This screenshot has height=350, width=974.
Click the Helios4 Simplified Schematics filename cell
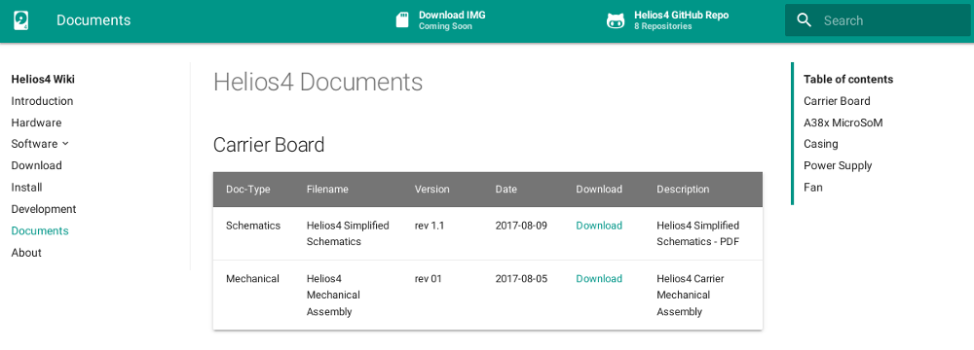tap(348, 234)
